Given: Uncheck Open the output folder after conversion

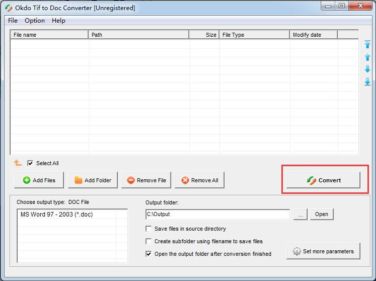Looking at the screenshot, I should (148, 254).
